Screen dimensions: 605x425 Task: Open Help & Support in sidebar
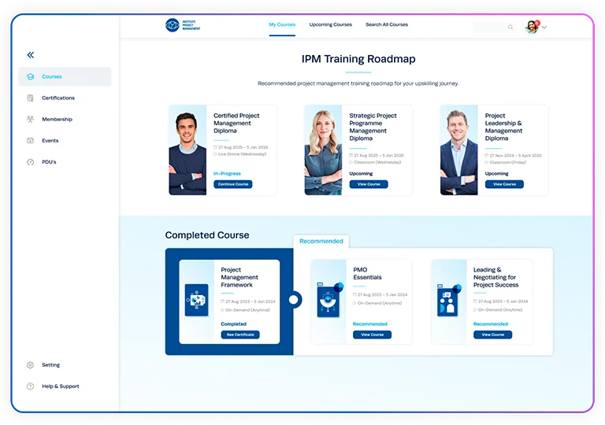tap(65, 386)
